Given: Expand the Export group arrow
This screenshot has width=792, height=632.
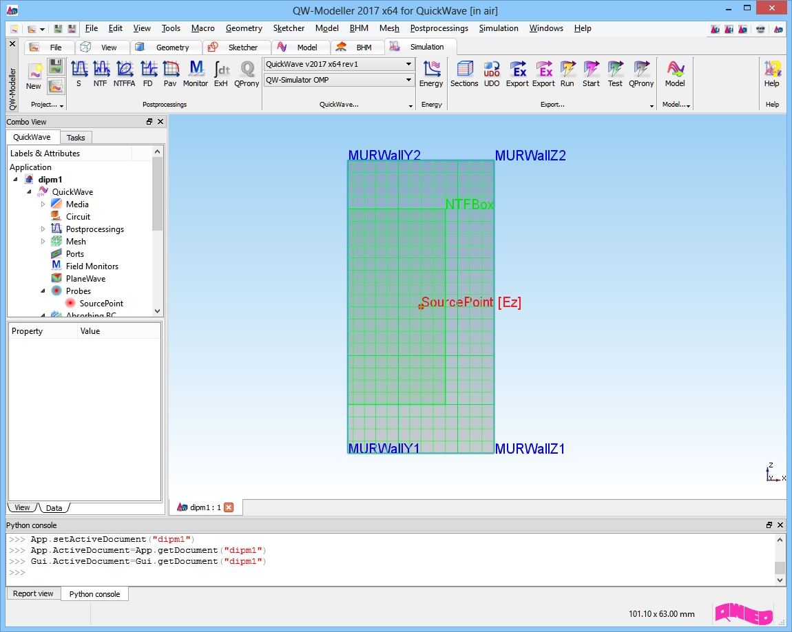Looking at the screenshot, I should (x=652, y=105).
